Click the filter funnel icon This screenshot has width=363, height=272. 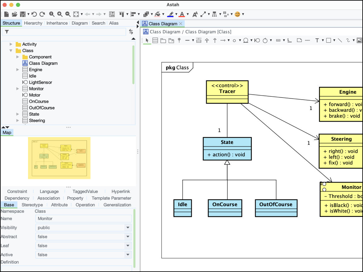[7, 32]
